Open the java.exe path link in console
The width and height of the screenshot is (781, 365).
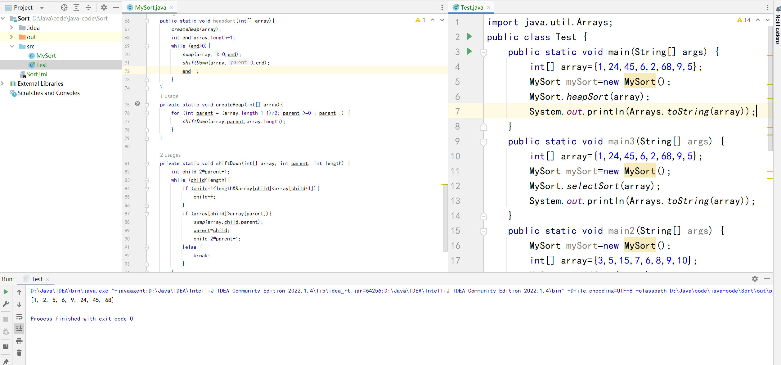[69, 291]
